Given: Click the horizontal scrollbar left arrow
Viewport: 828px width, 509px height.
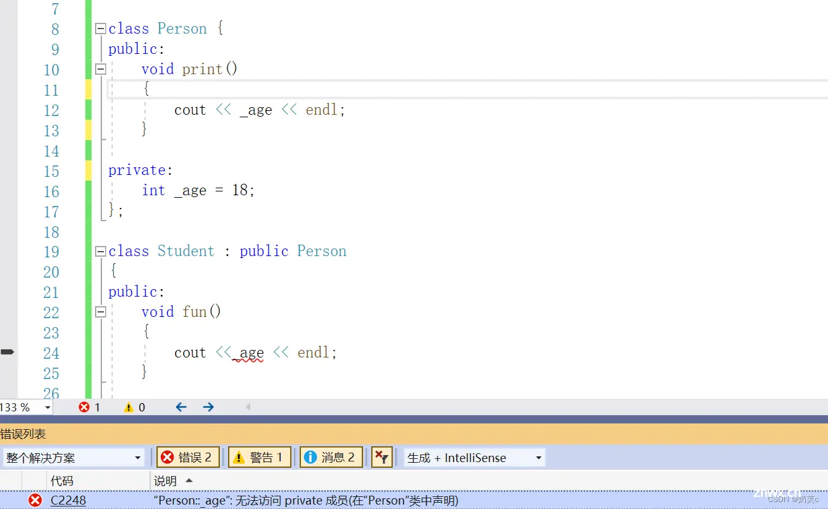Looking at the screenshot, I should click(248, 407).
